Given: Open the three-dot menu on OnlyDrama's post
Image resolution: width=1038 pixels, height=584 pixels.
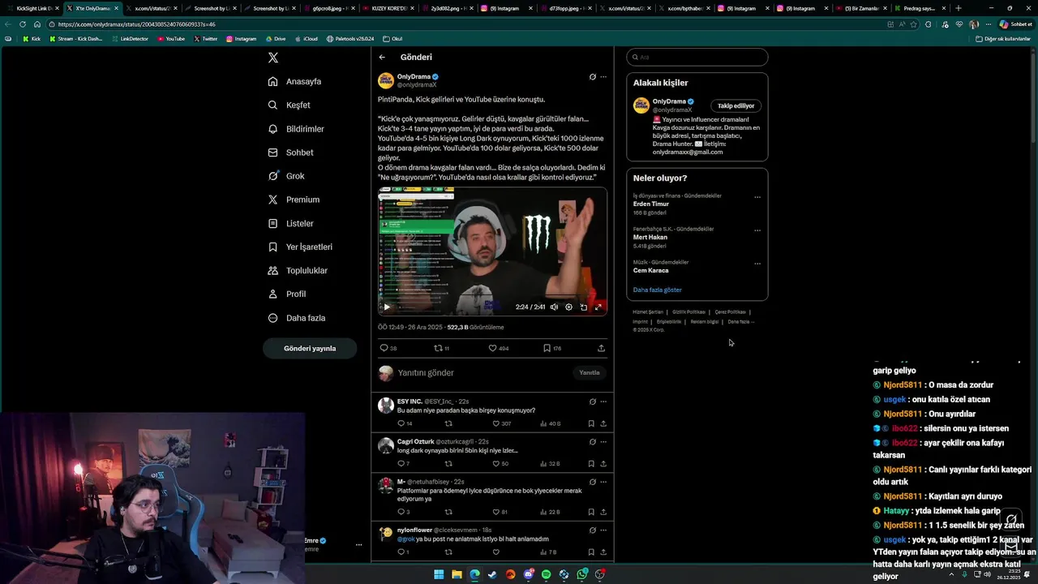Looking at the screenshot, I should 603,77.
